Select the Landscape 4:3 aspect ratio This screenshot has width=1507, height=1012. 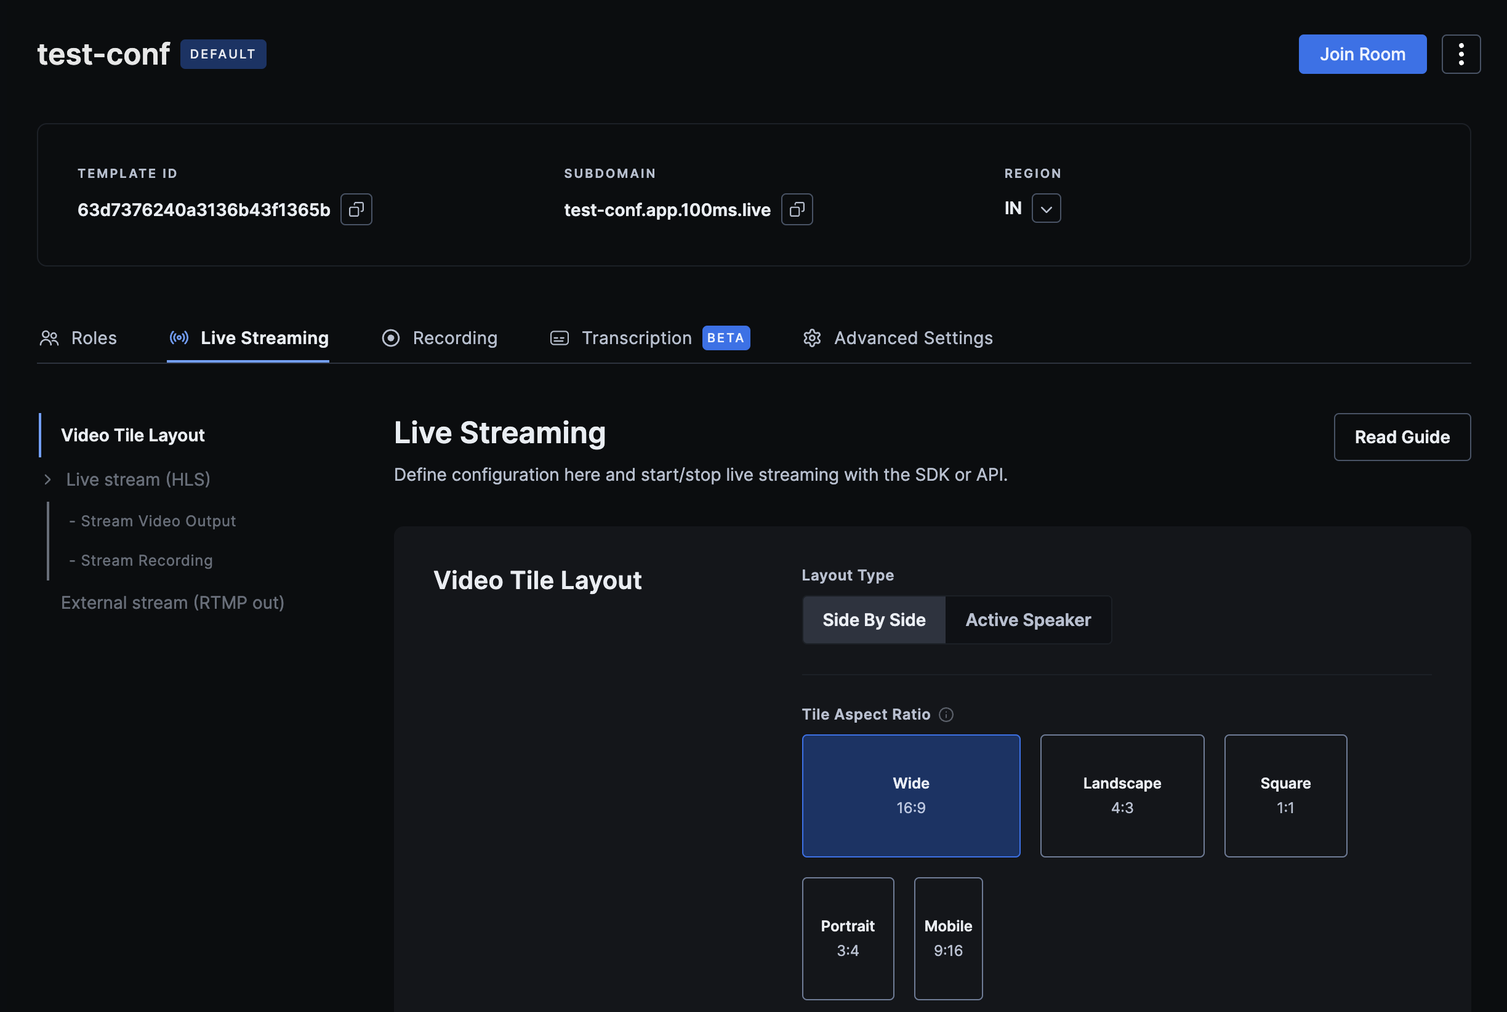click(x=1122, y=795)
